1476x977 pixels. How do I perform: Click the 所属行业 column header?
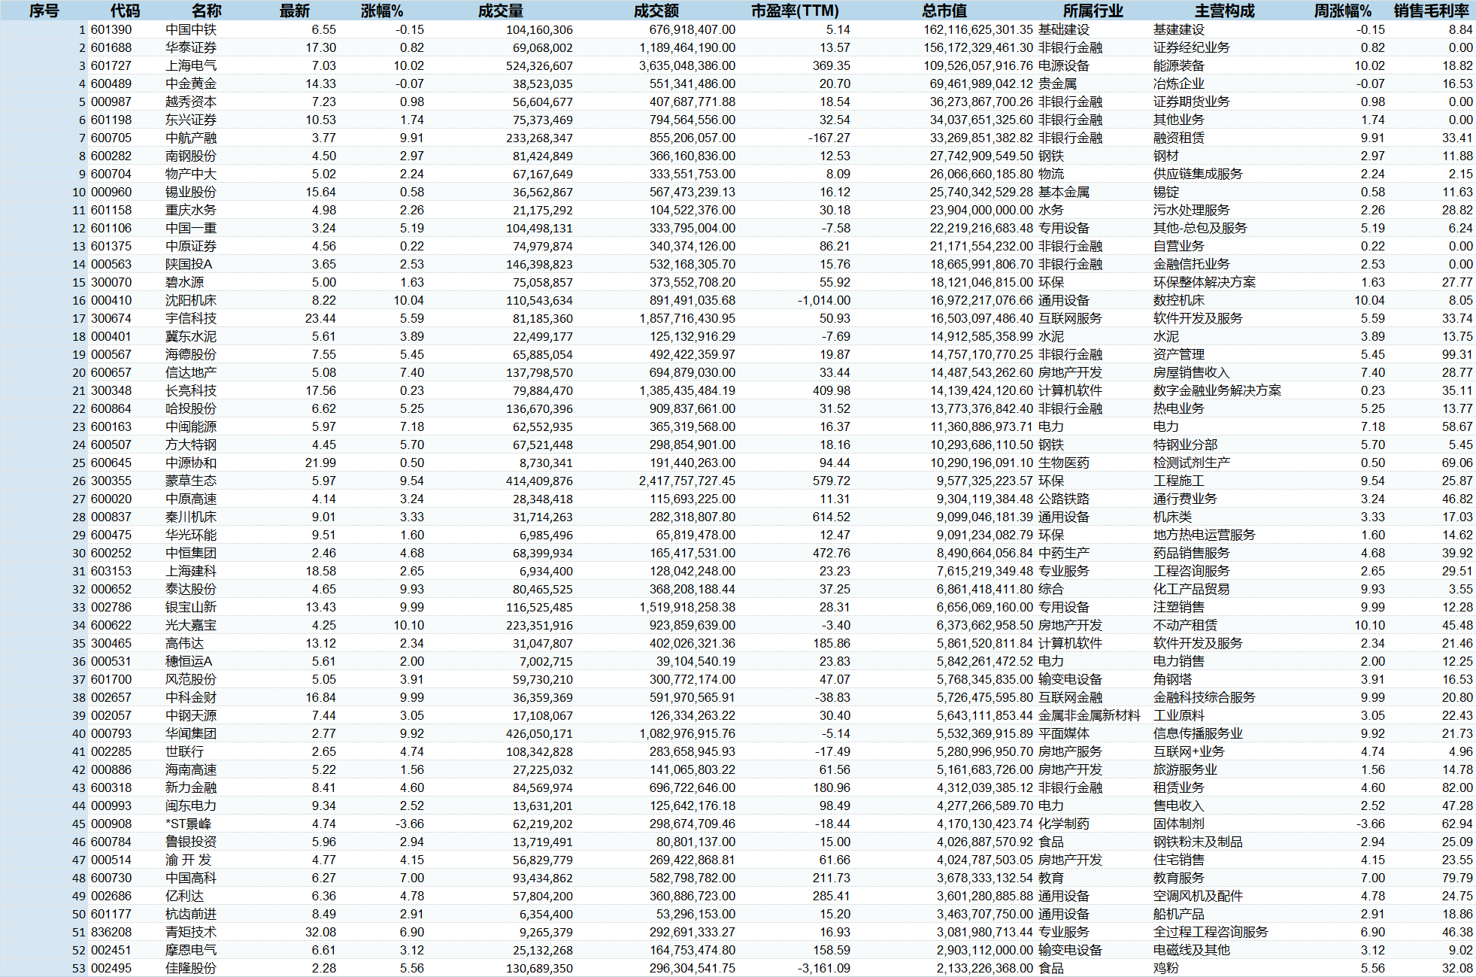coord(1093,11)
